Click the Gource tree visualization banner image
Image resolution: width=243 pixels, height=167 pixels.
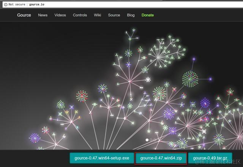pos(121,86)
